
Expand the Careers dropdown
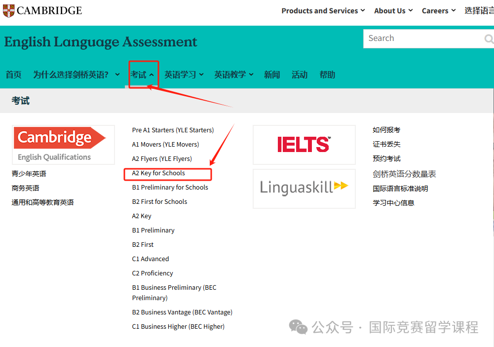coord(438,11)
